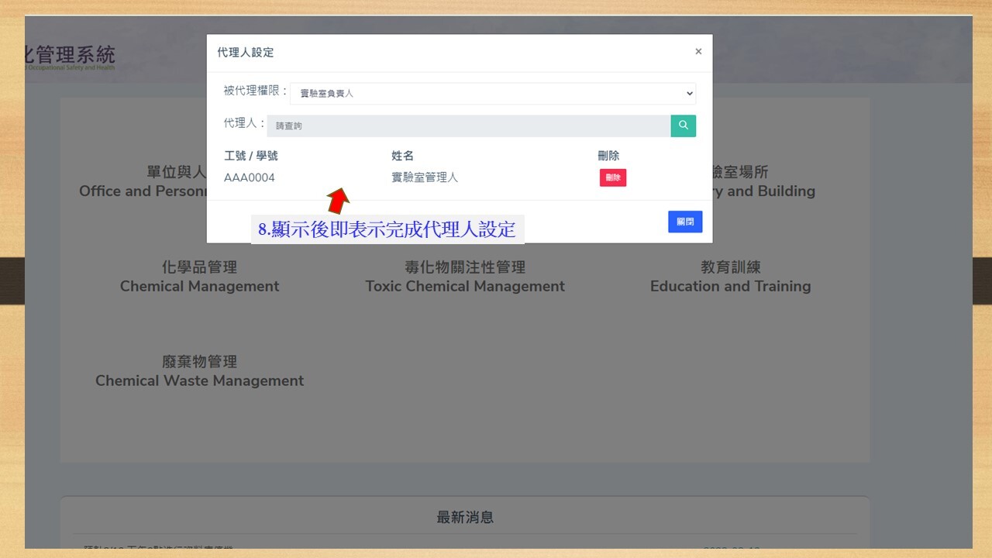992x558 pixels.
Task: Click the 姓名 column header
Action: tap(403, 156)
